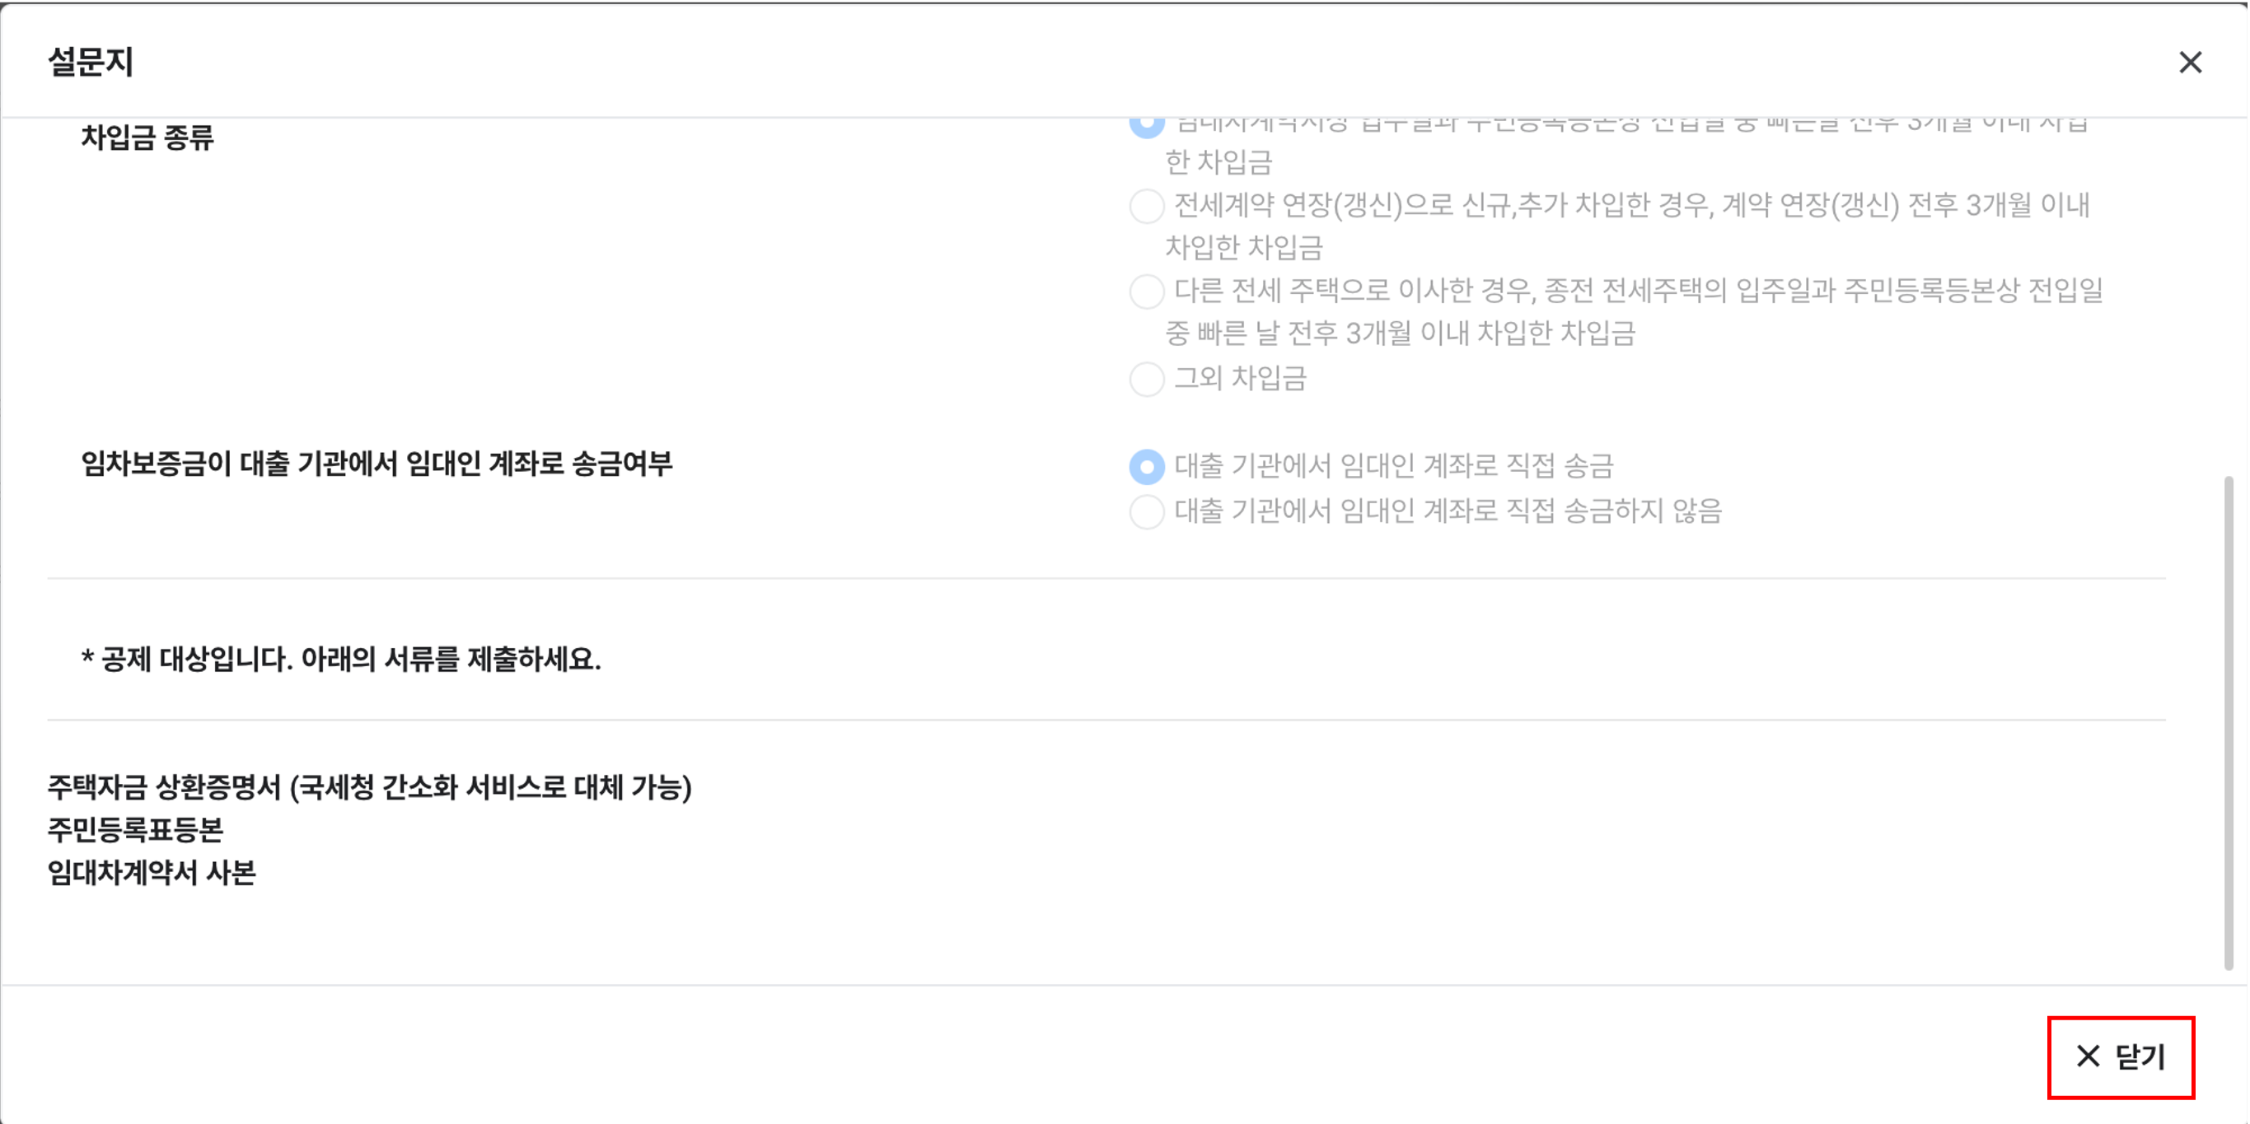This screenshot has height=1124, width=2250.
Task: Click the '차입한 차입금' second-line text of the 연장 option
Action: [1244, 247]
